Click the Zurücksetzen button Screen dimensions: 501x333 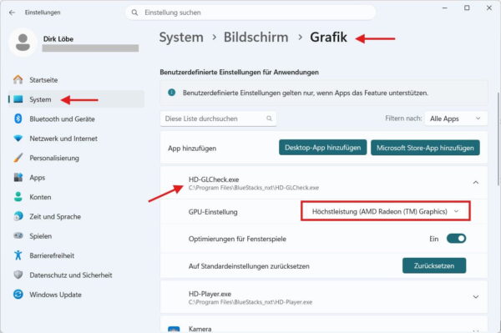(434, 265)
